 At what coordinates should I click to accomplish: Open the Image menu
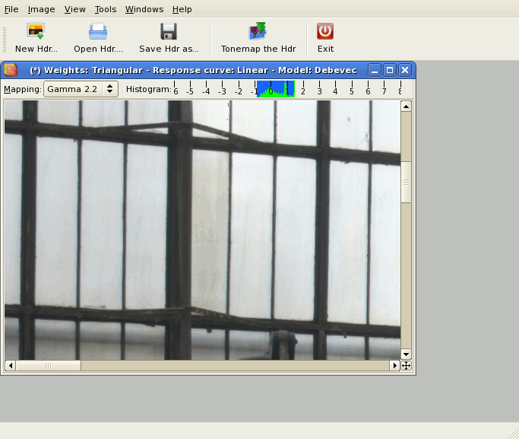point(41,9)
